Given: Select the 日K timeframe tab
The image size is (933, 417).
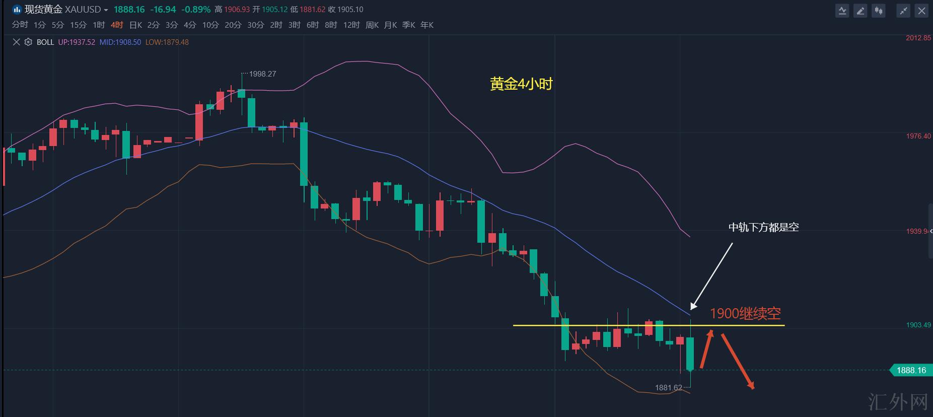Looking at the screenshot, I should [135, 25].
